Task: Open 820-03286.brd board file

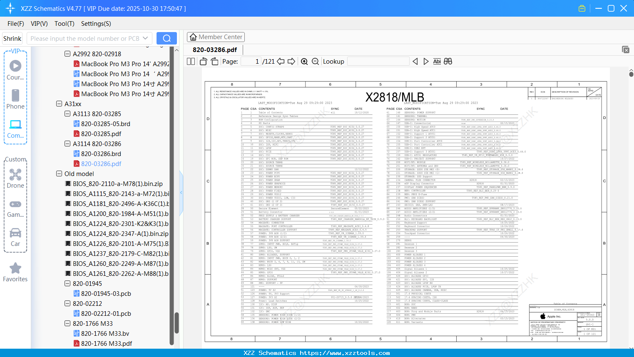Action: click(101, 154)
